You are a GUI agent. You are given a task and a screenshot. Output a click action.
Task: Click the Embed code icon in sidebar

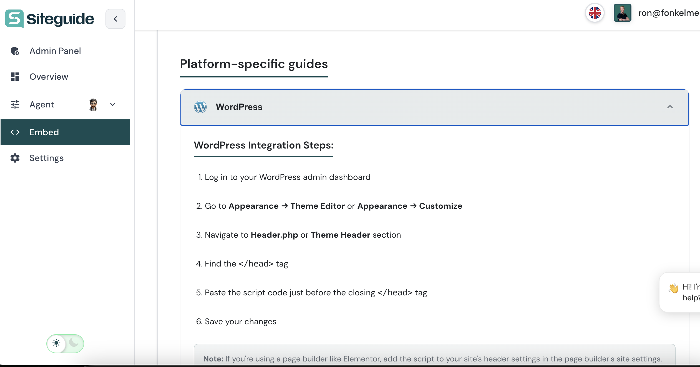[x=15, y=132]
